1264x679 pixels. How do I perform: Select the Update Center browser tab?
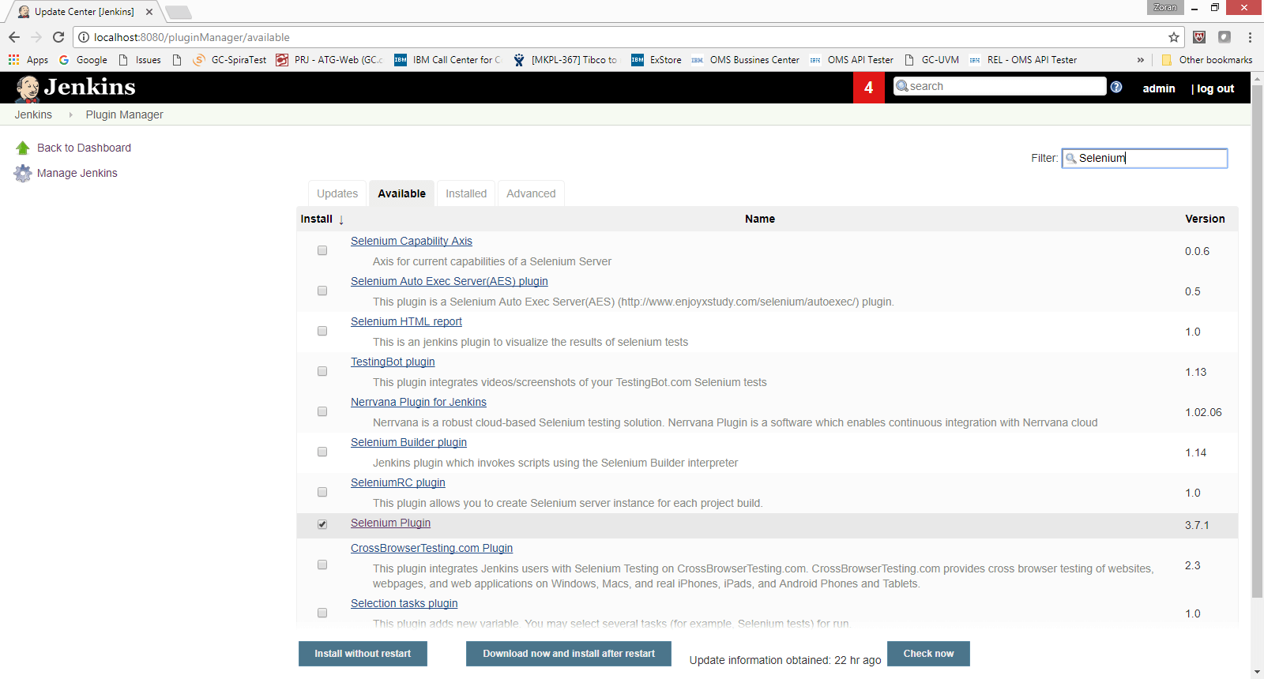(x=83, y=12)
